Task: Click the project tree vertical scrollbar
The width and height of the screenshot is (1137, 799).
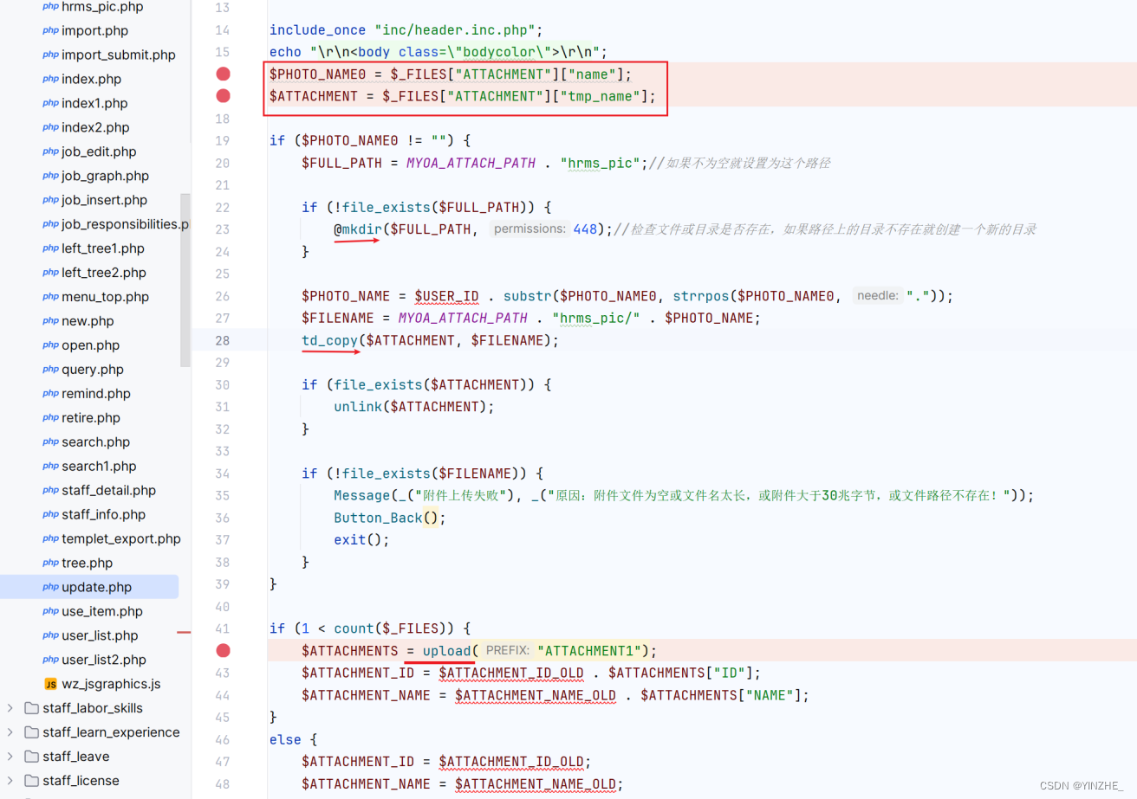Action: (x=185, y=280)
